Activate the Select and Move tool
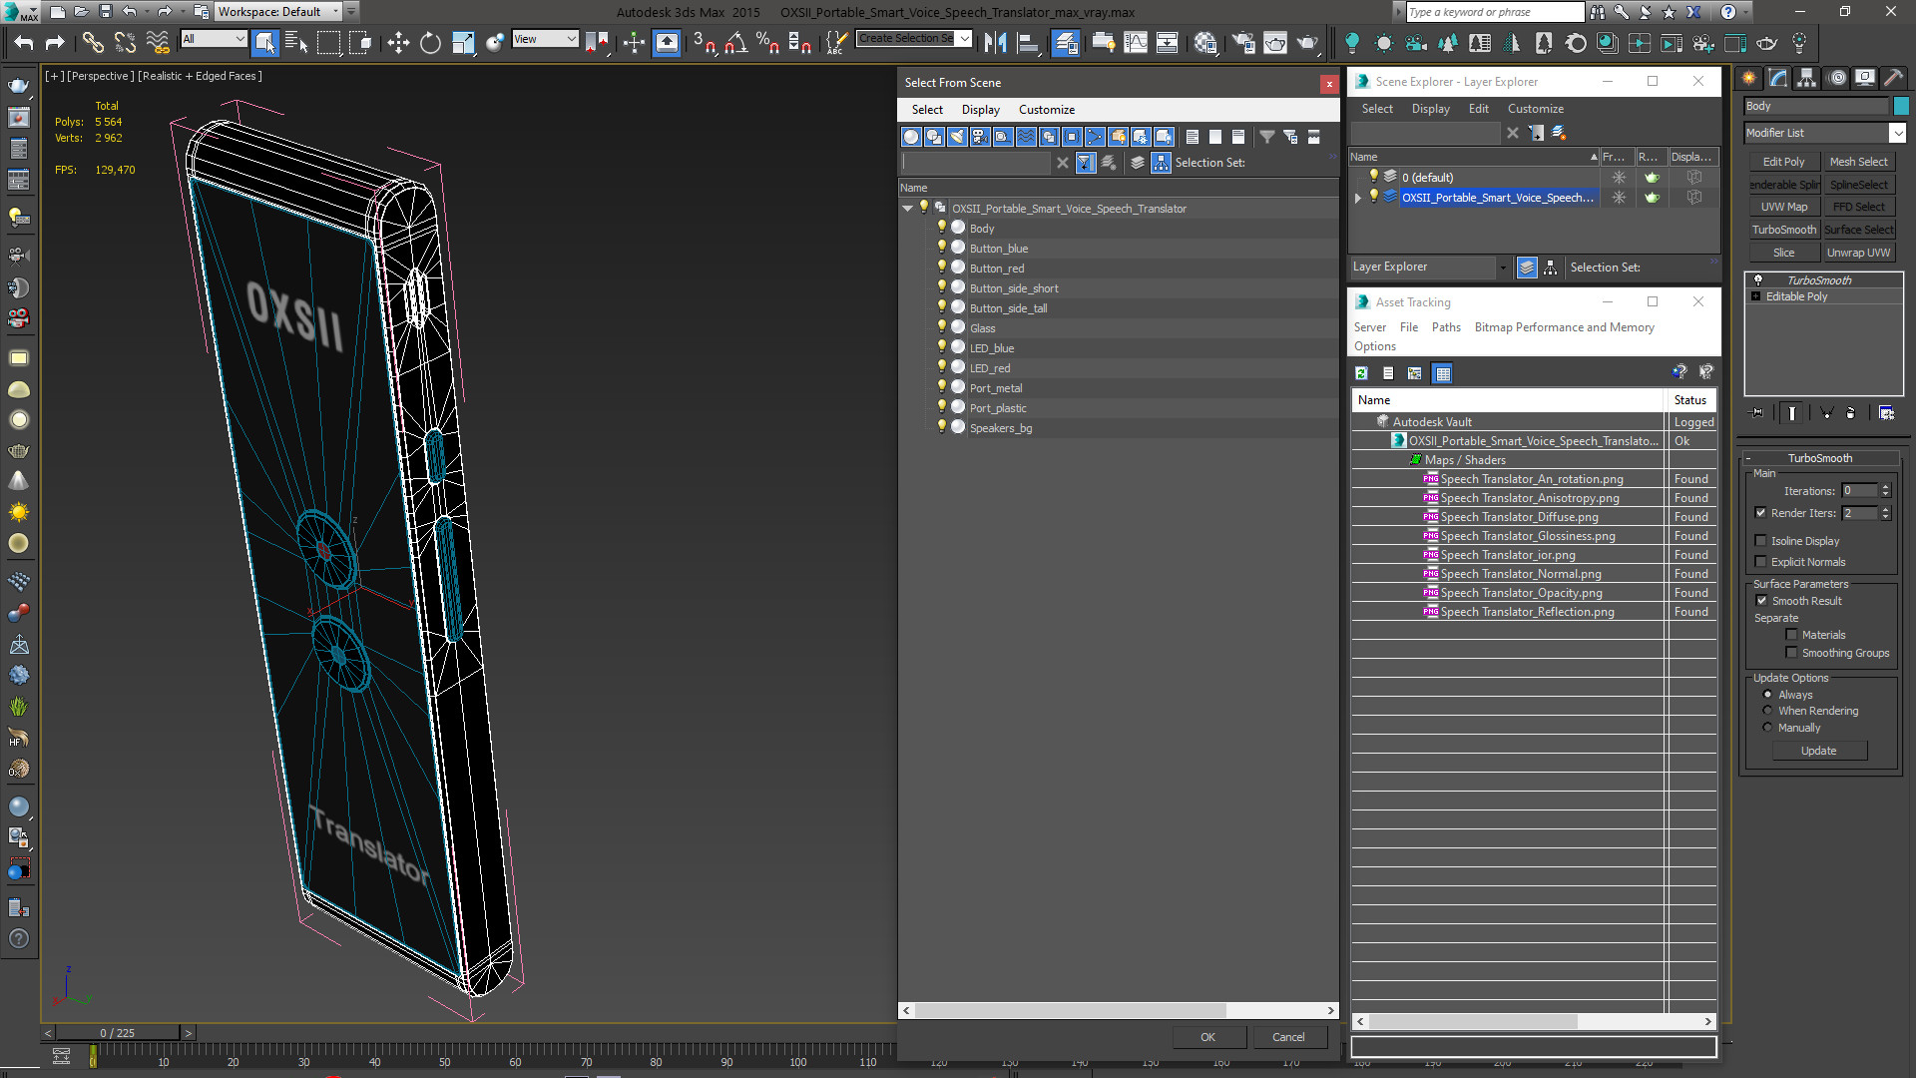Image resolution: width=1916 pixels, height=1078 pixels. (x=397, y=42)
